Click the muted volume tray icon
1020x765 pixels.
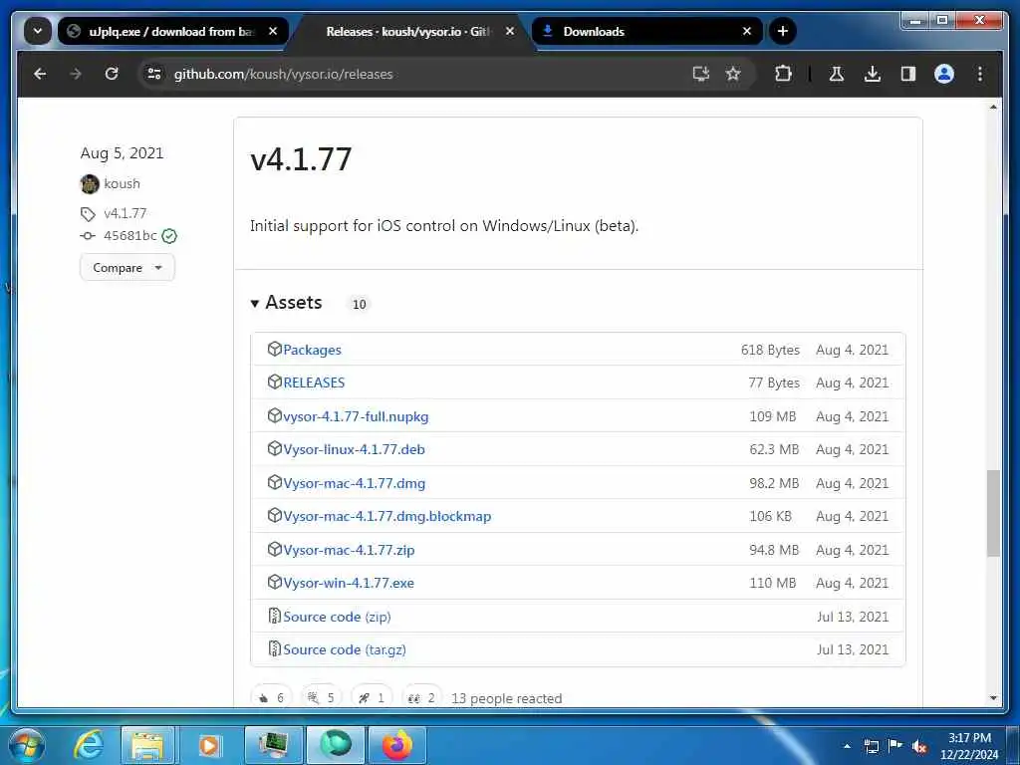coord(918,747)
